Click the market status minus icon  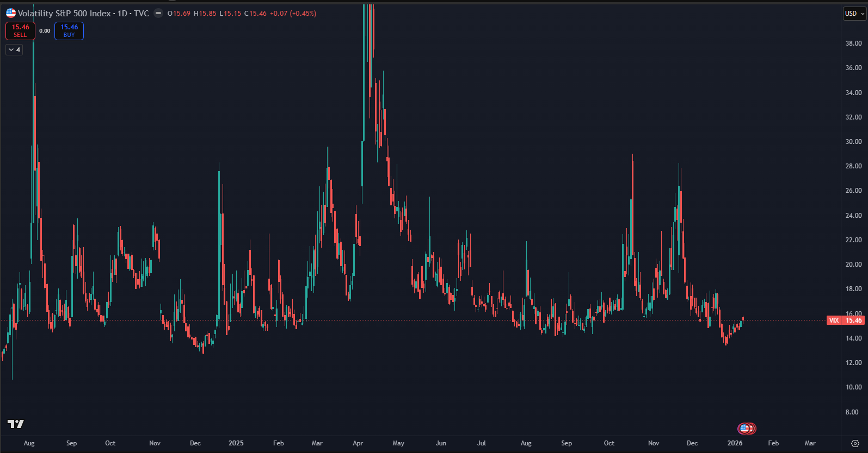click(x=158, y=13)
